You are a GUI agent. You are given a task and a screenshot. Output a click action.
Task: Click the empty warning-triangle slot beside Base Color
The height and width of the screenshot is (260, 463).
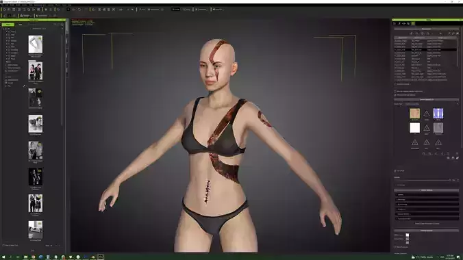(427, 114)
